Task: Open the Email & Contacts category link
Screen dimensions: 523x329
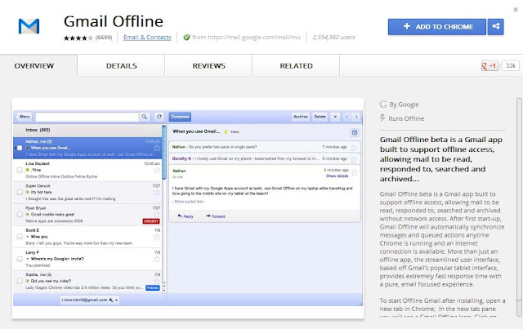Action: point(147,38)
